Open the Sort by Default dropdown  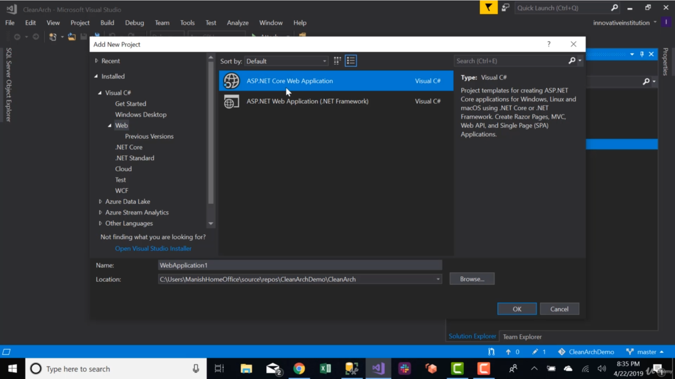click(286, 61)
